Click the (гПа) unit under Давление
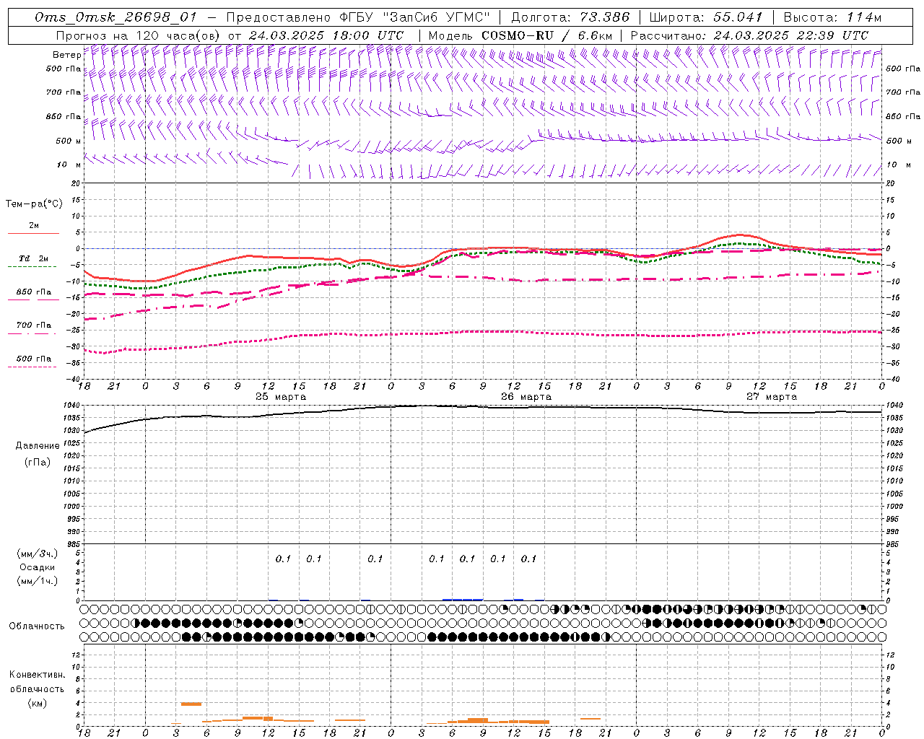This screenshot has width=924, height=739. [38, 462]
